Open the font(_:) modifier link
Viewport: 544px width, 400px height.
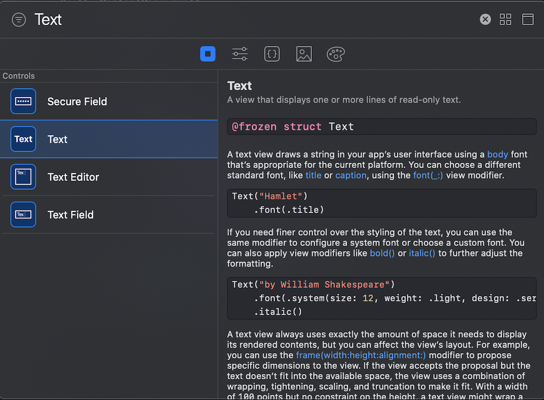point(429,175)
